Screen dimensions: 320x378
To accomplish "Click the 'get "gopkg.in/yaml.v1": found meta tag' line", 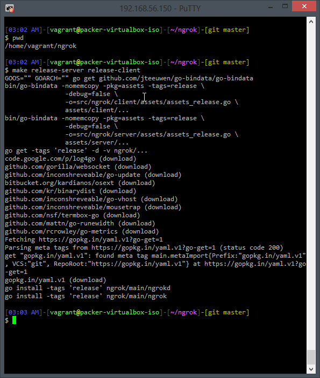I will (155, 256).
